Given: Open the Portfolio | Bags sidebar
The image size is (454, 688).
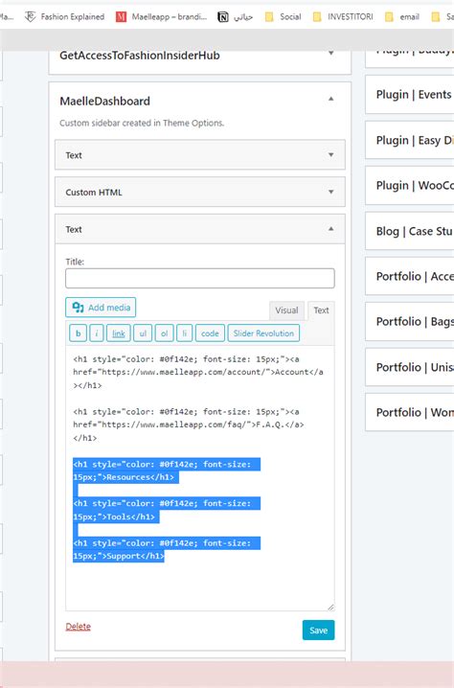Looking at the screenshot, I should (x=410, y=322).
